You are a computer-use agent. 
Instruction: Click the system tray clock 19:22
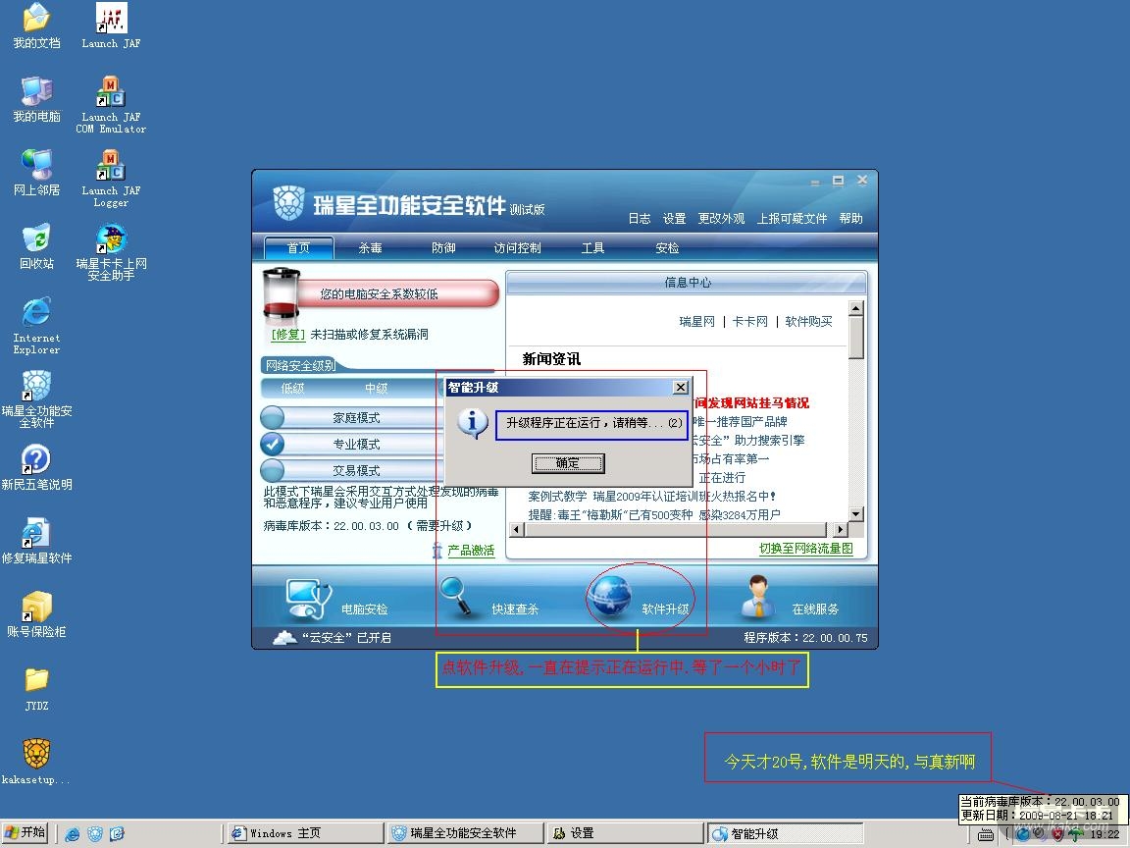[x=1104, y=834]
